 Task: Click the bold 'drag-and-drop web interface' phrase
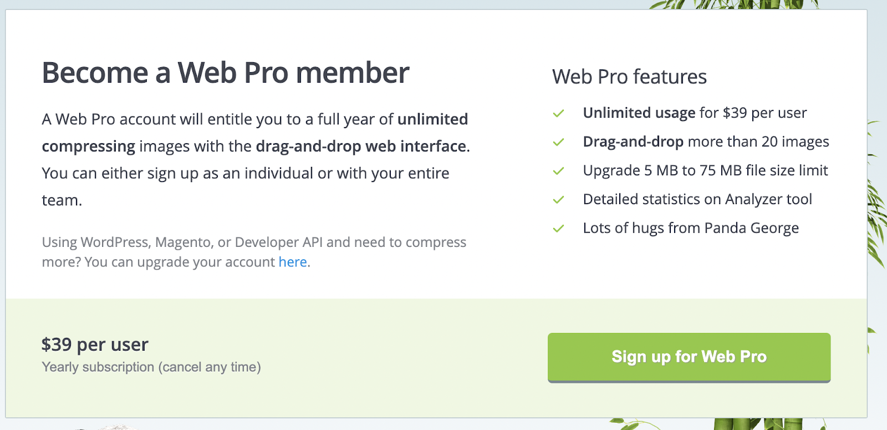[x=361, y=146]
